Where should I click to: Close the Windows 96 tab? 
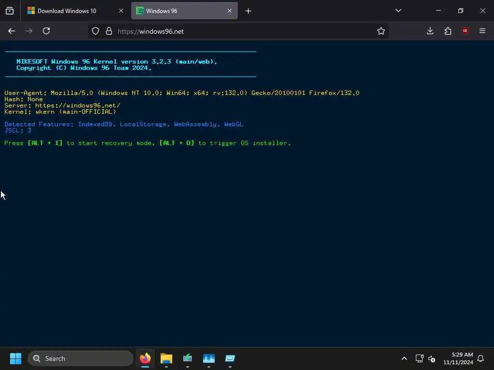[230, 11]
